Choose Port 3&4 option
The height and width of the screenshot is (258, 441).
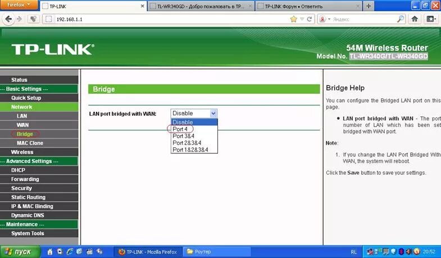[194, 136]
